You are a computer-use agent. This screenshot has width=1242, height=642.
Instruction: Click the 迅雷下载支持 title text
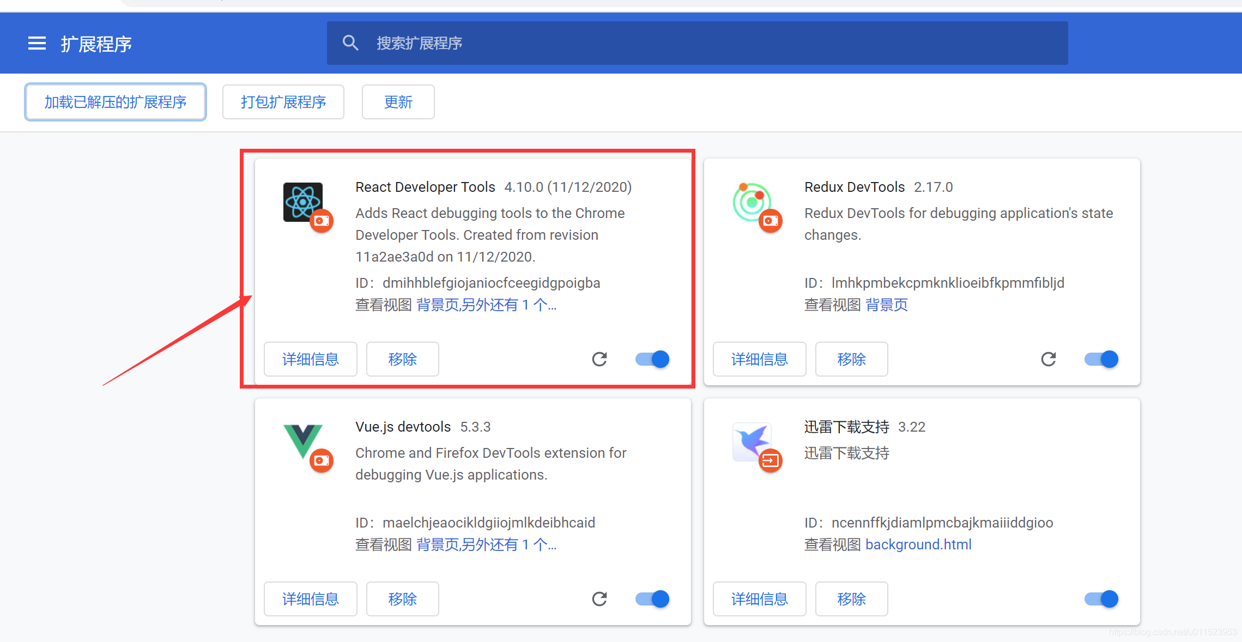pyautogui.click(x=847, y=427)
